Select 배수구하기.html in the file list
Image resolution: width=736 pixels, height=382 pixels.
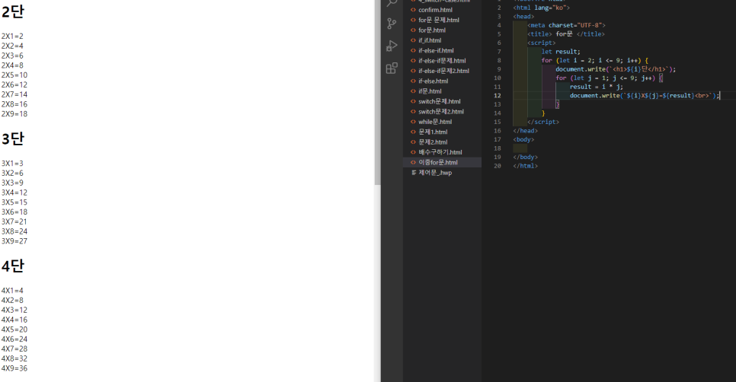[x=440, y=152]
